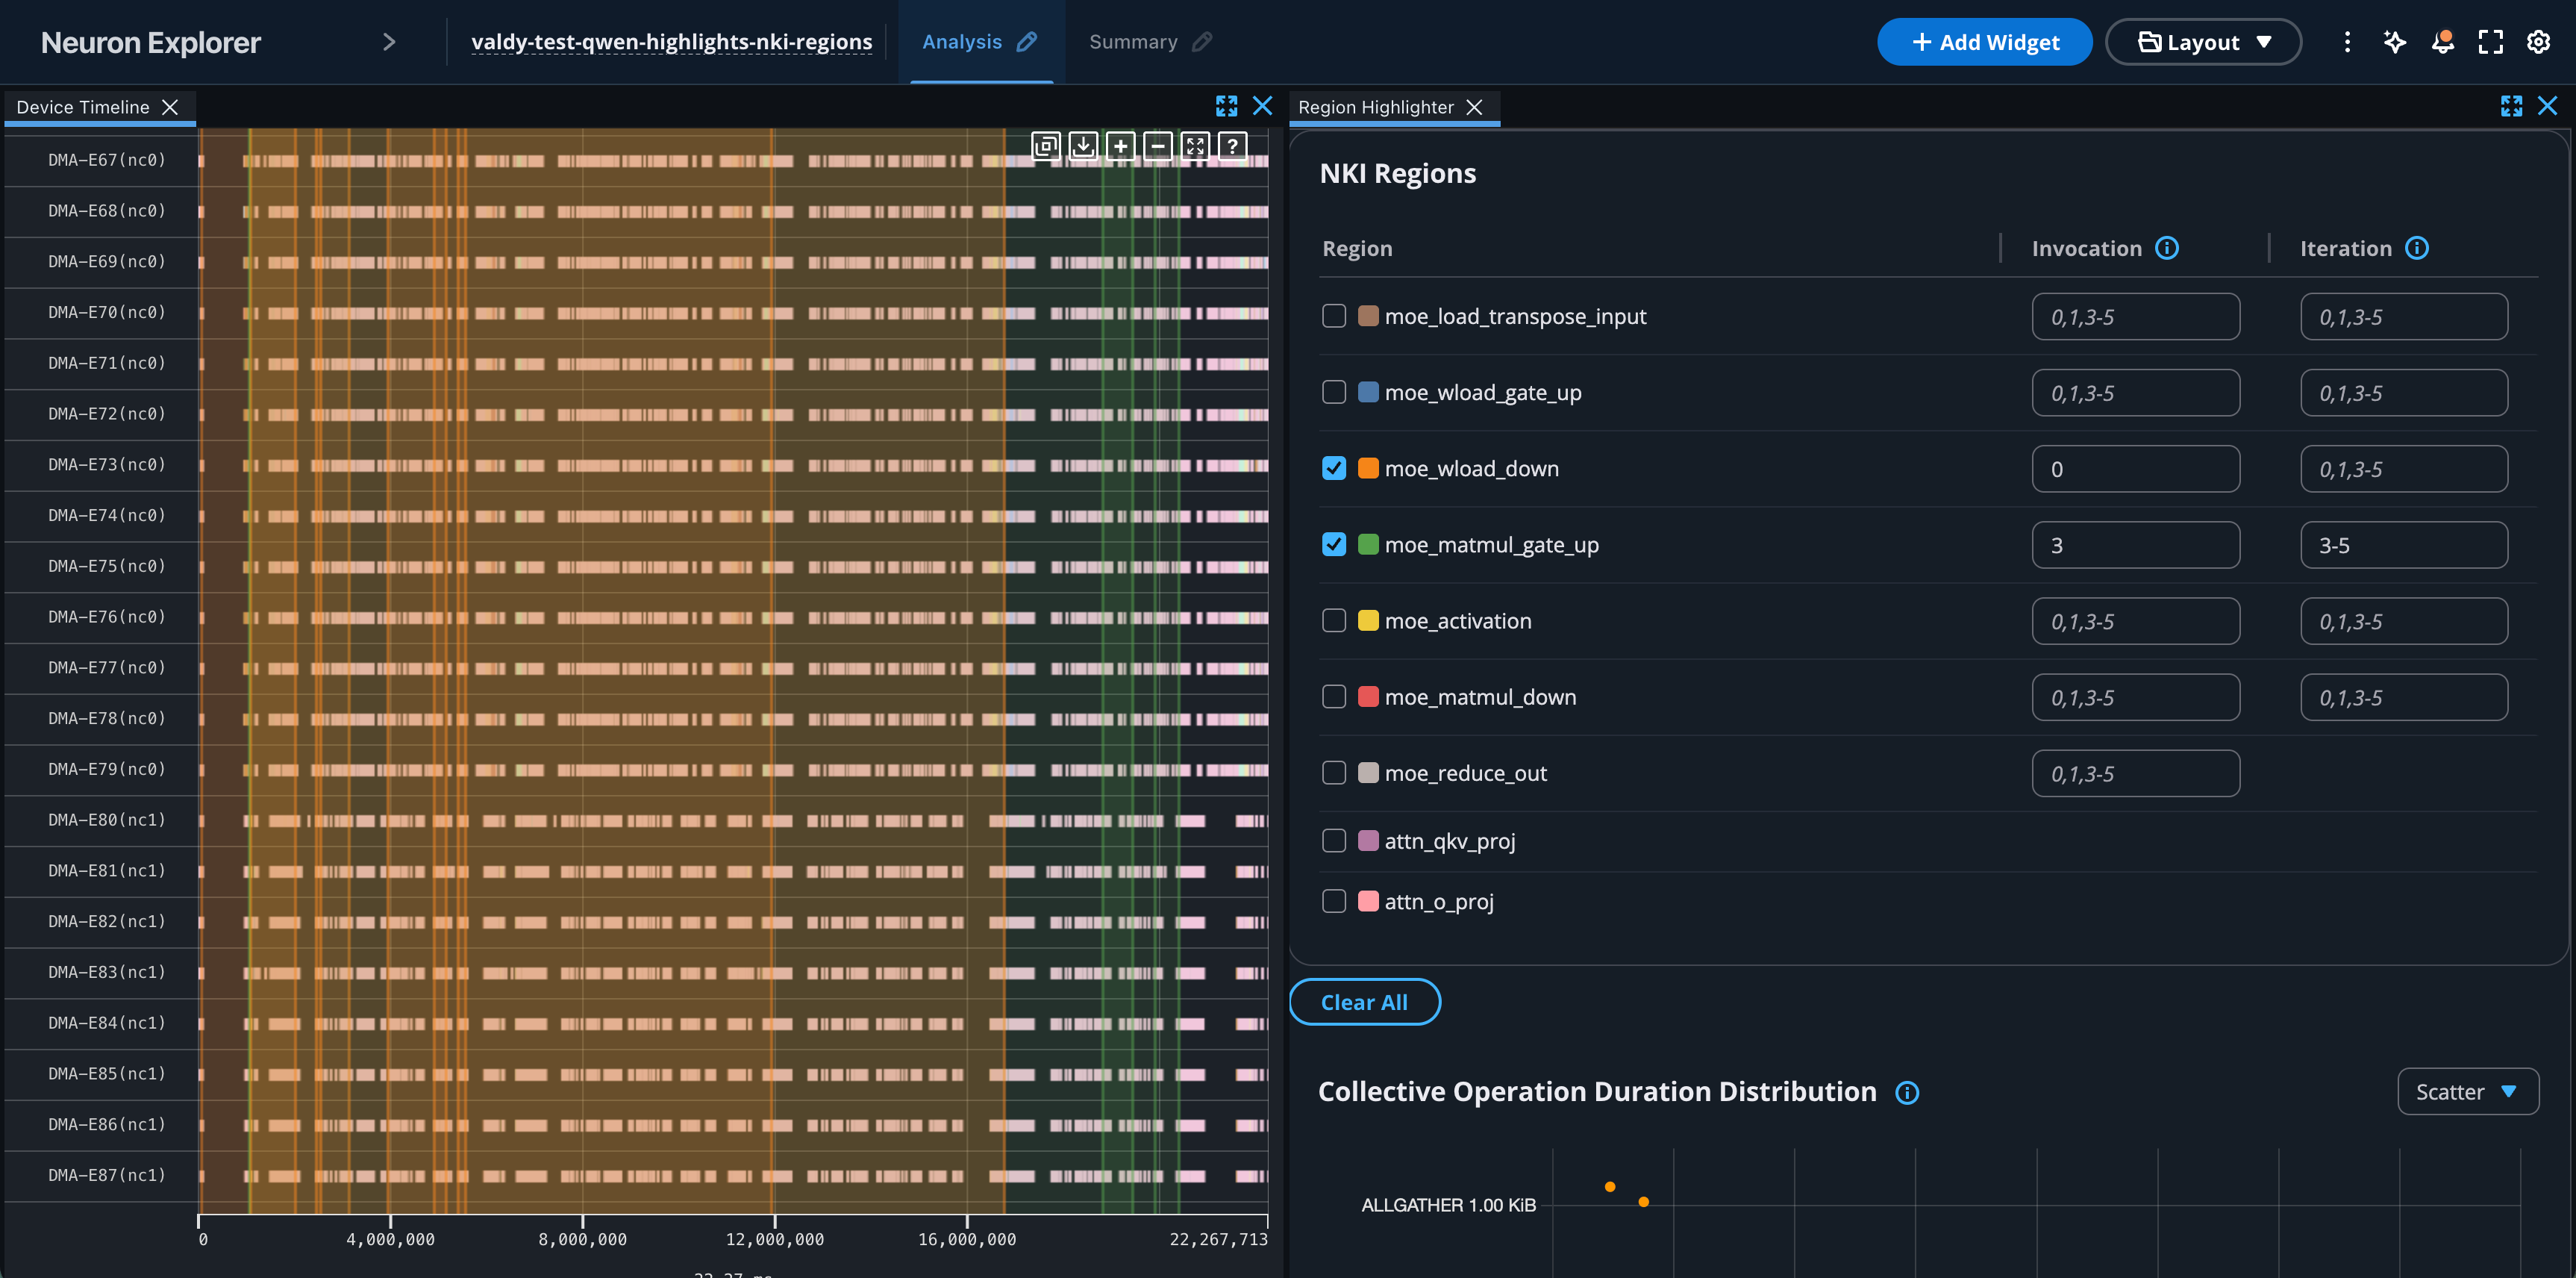
Task: Click the moe_matmul_gate_up Iteration input field
Action: (x=2403, y=545)
